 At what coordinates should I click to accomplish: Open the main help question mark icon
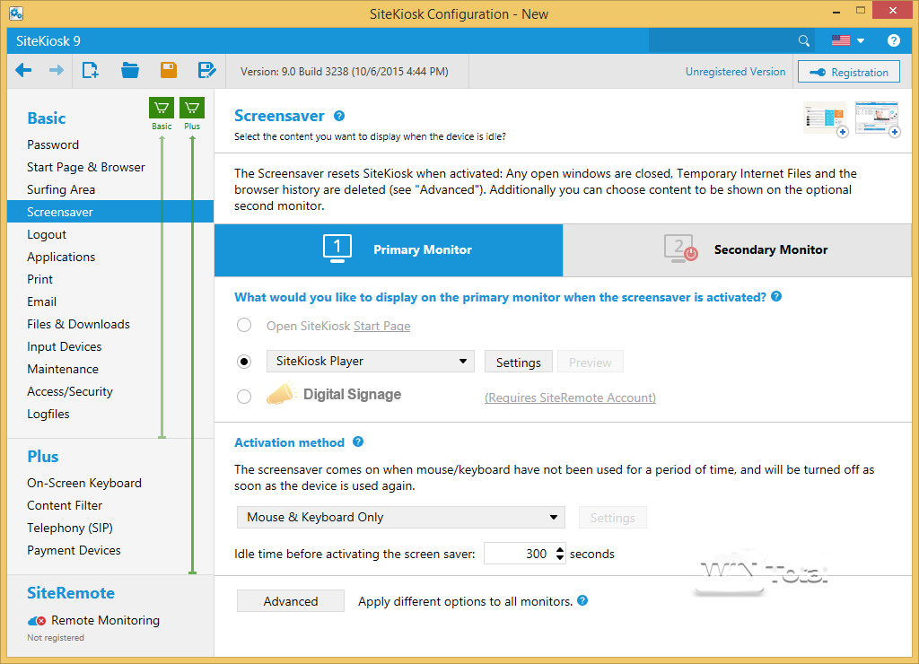click(x=893, y=40)
